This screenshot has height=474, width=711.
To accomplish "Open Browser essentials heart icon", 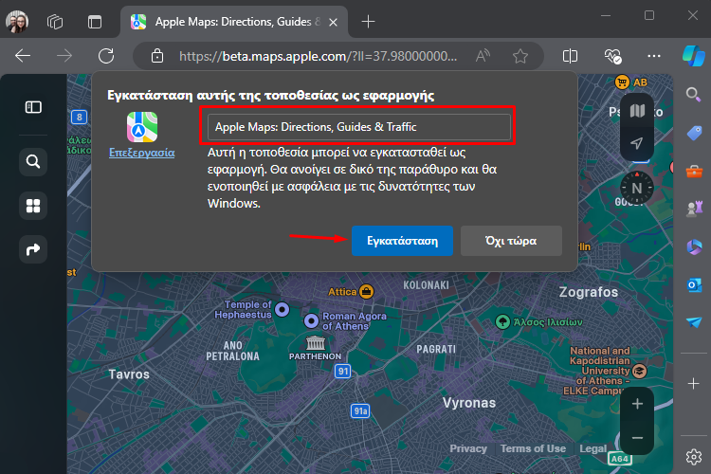I will (612, 56).
